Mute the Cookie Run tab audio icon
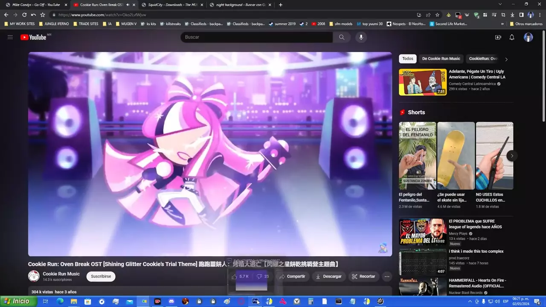The width and height of the screenshot is (546, 307). pyautogui.click(x=128, y=5)
